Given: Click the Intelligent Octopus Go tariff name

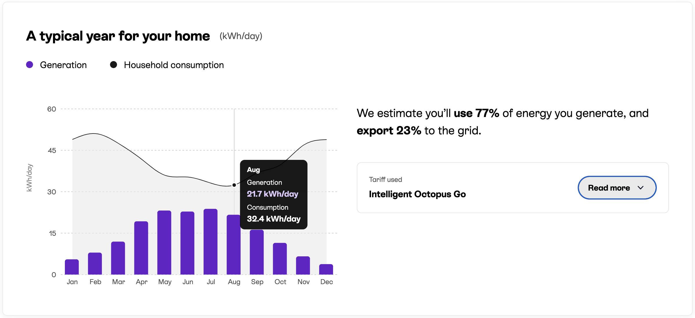Looking at the screenshot, I should coord(417,194).
